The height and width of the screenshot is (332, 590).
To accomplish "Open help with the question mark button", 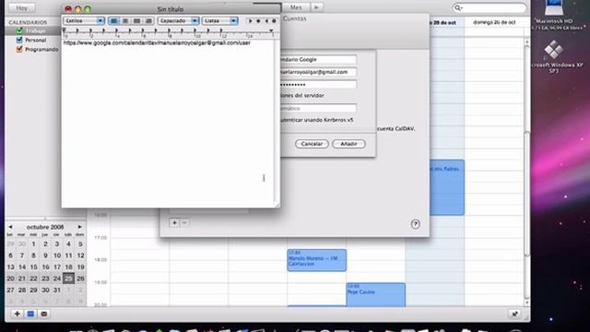I will click(415, 224).
